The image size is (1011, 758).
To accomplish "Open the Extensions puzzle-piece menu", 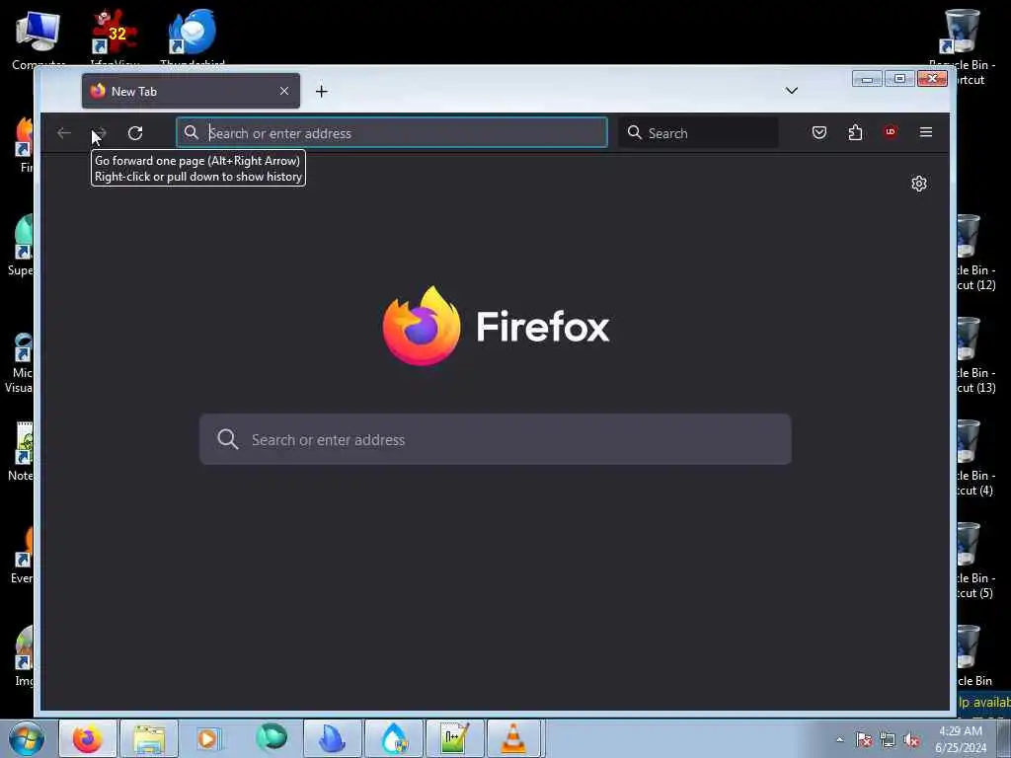I will 855,133.
